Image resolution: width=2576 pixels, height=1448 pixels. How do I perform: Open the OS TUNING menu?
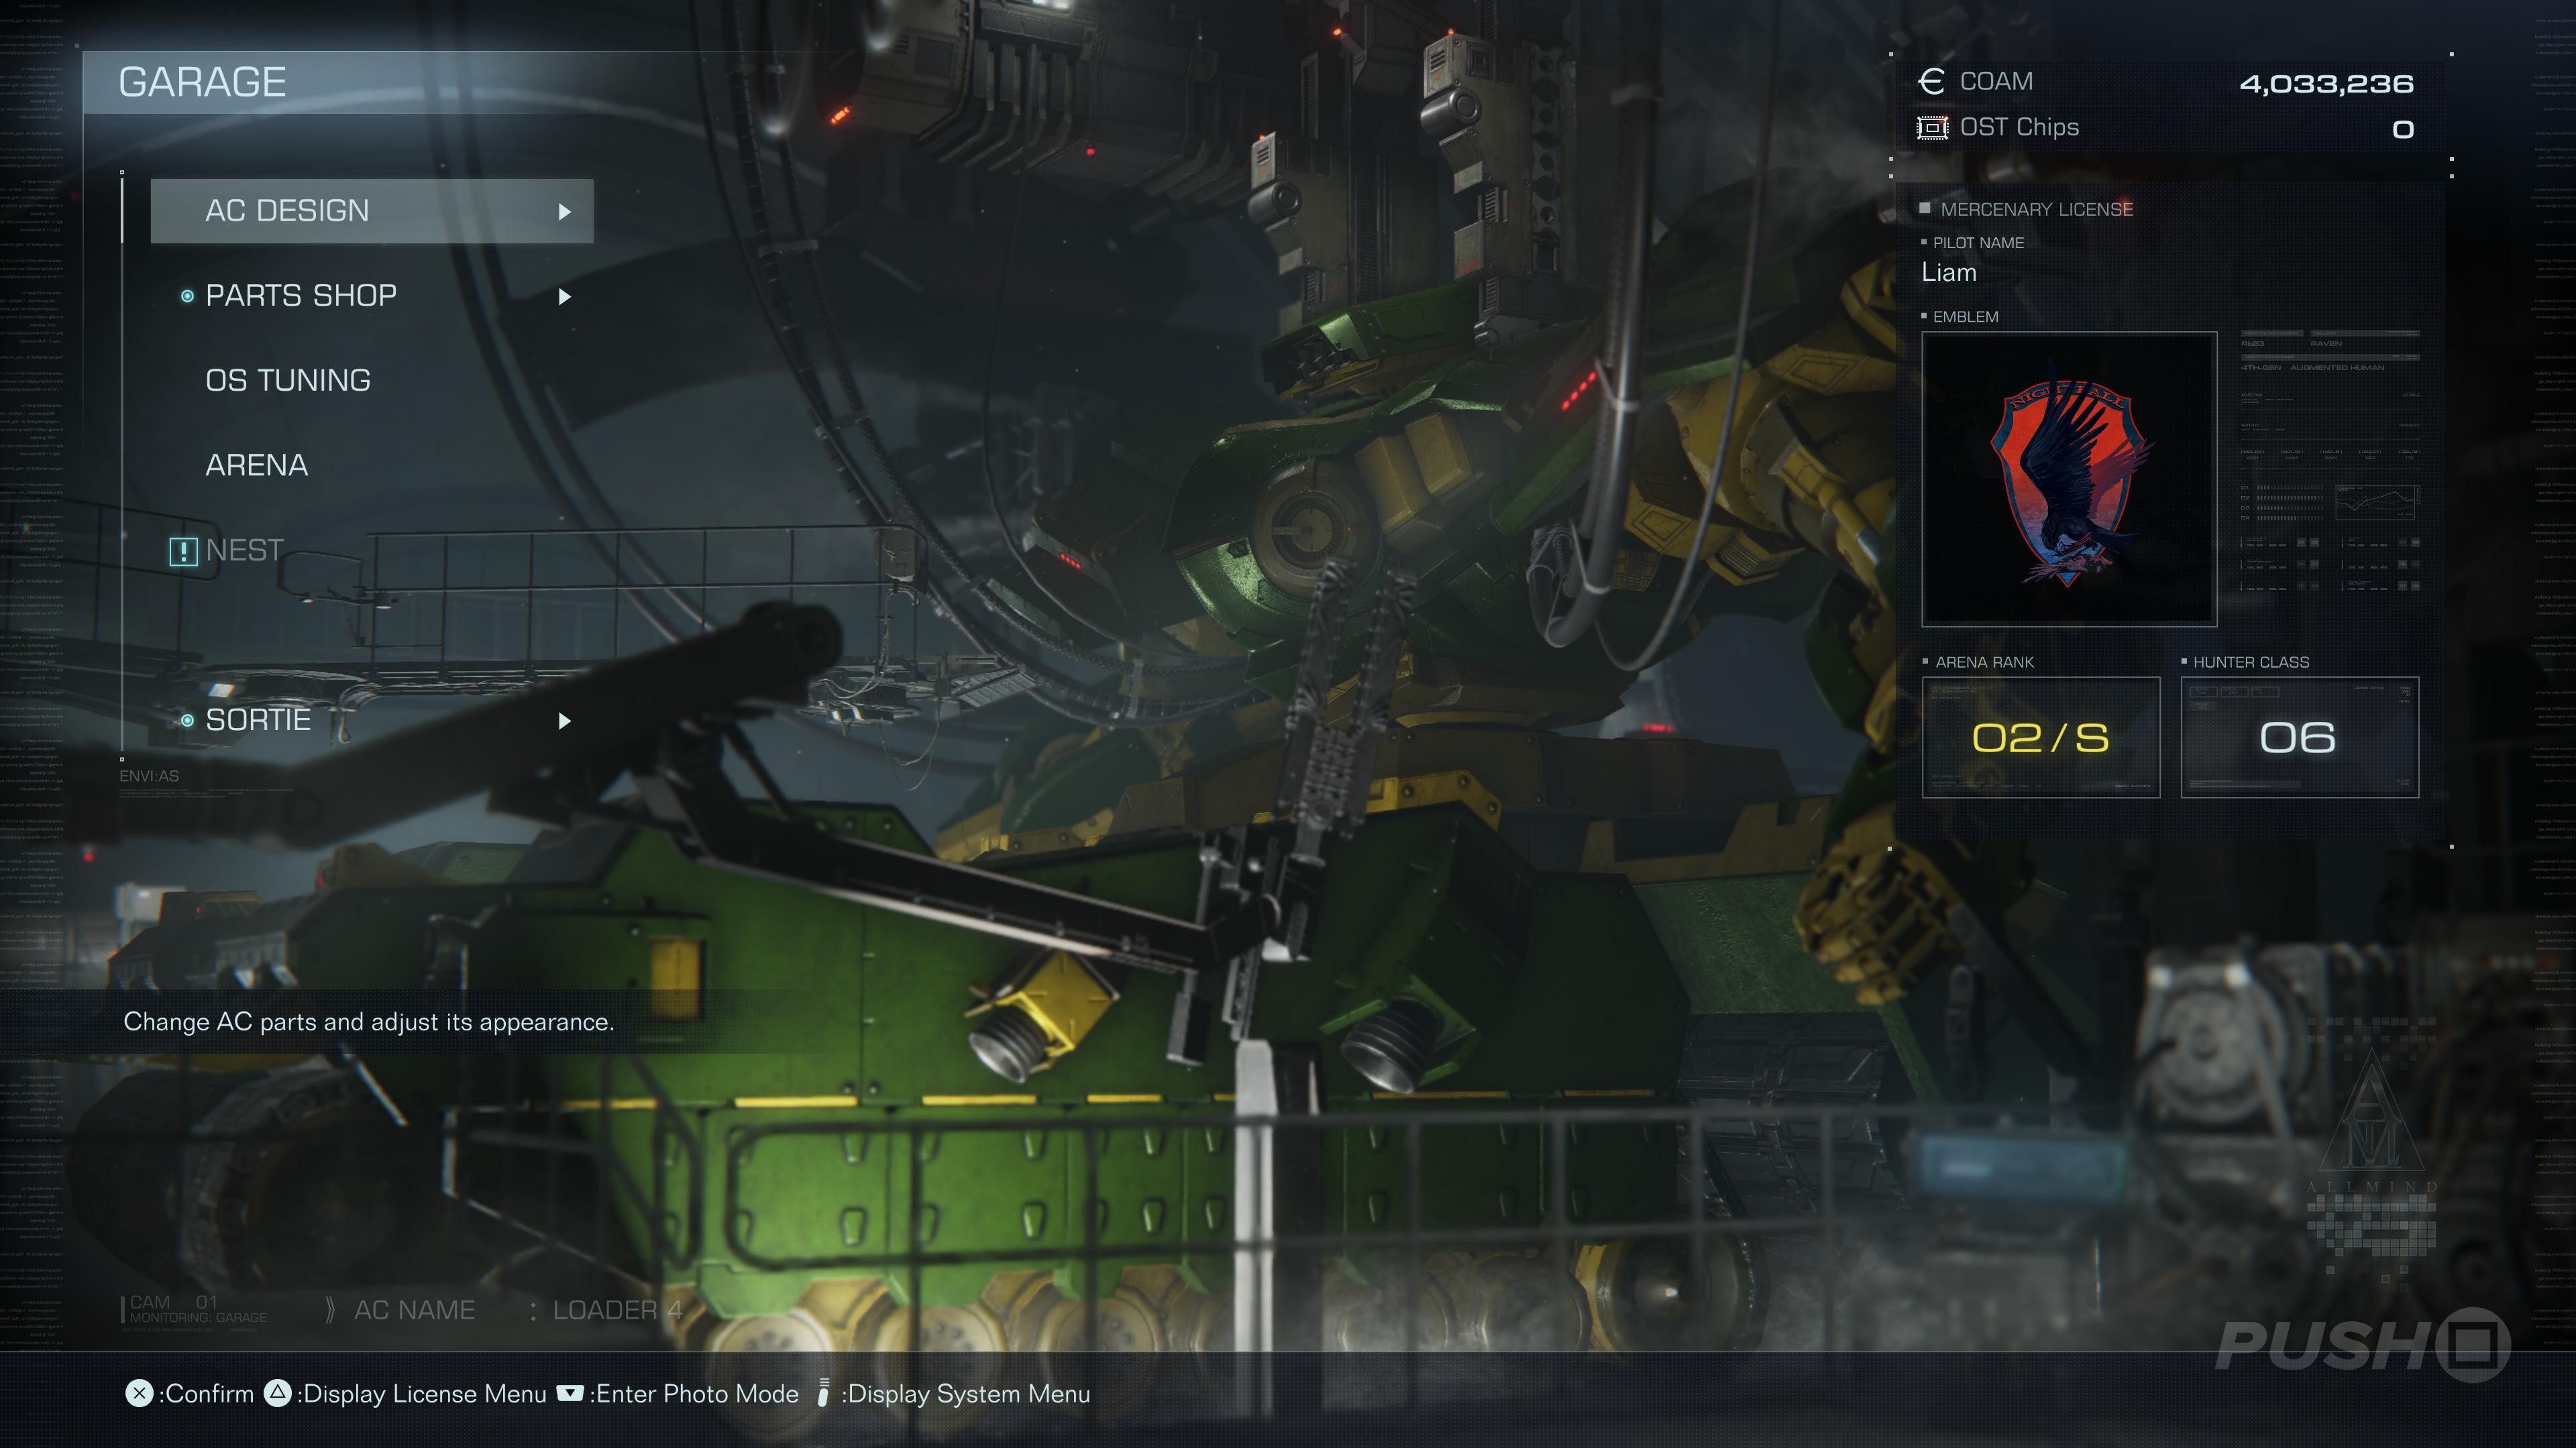point(288,381)
